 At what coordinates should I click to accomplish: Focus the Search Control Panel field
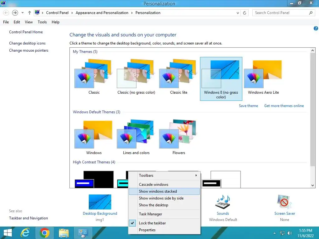[283, 13]
